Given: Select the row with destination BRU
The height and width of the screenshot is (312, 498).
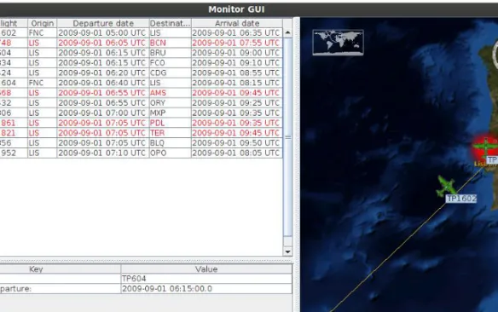Looking at the screenshot, I should tap(141, 53).
